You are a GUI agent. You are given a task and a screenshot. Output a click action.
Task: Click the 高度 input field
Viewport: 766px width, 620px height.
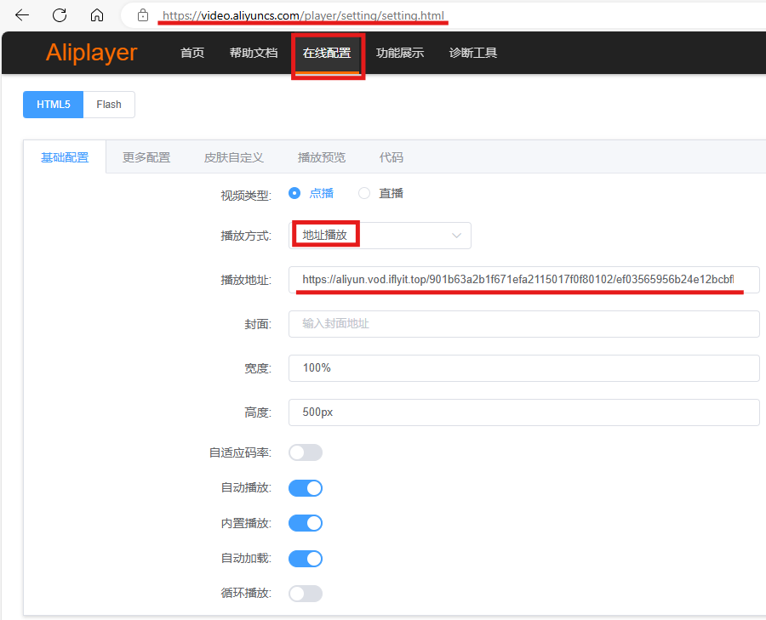click(523, 412)
